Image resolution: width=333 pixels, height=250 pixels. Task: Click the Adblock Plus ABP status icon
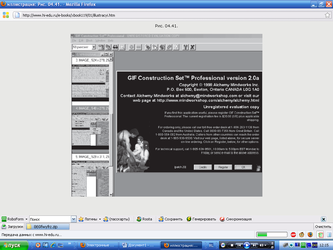coord(293,235)
